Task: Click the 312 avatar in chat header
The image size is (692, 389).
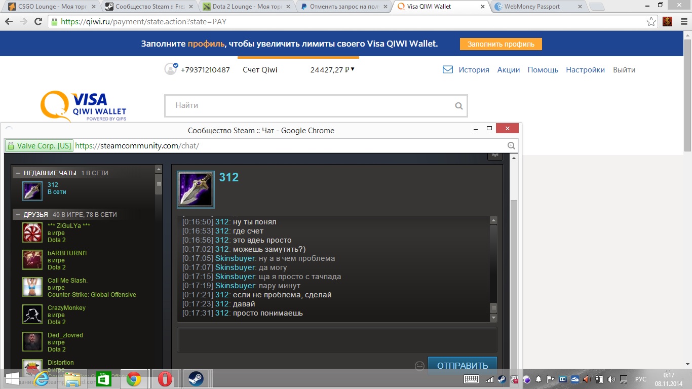Action: (196, 189)
